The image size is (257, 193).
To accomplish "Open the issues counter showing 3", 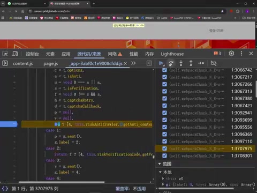I will coord(217,54).
